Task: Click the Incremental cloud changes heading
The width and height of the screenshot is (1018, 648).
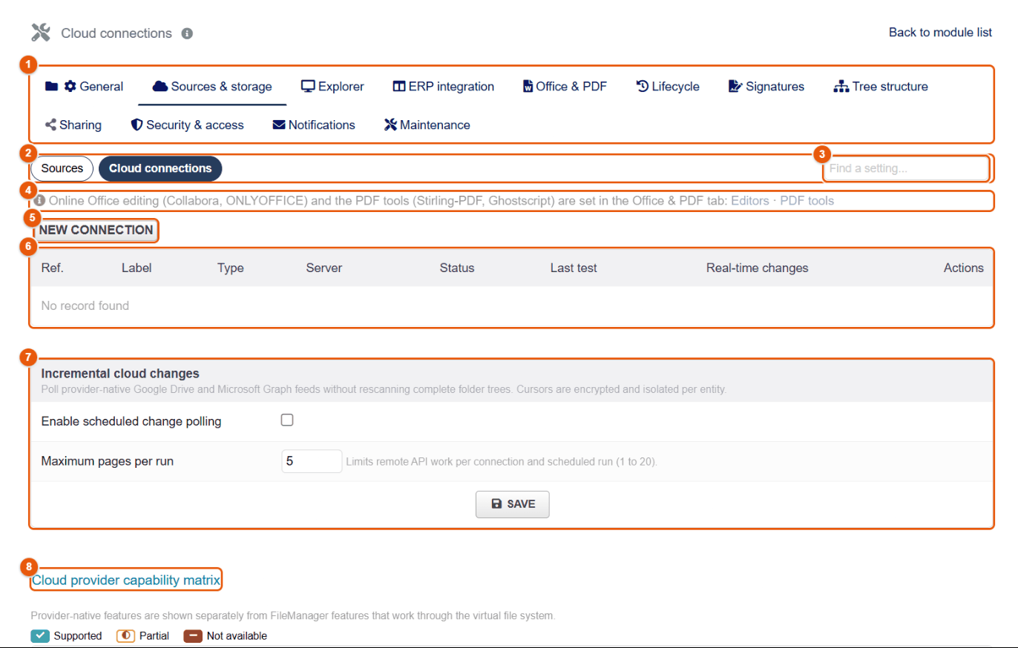Action: click(120, 373)
